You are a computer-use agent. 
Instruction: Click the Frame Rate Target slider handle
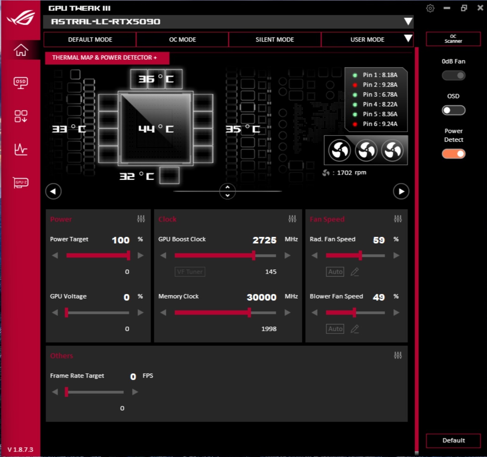[66, 392]
